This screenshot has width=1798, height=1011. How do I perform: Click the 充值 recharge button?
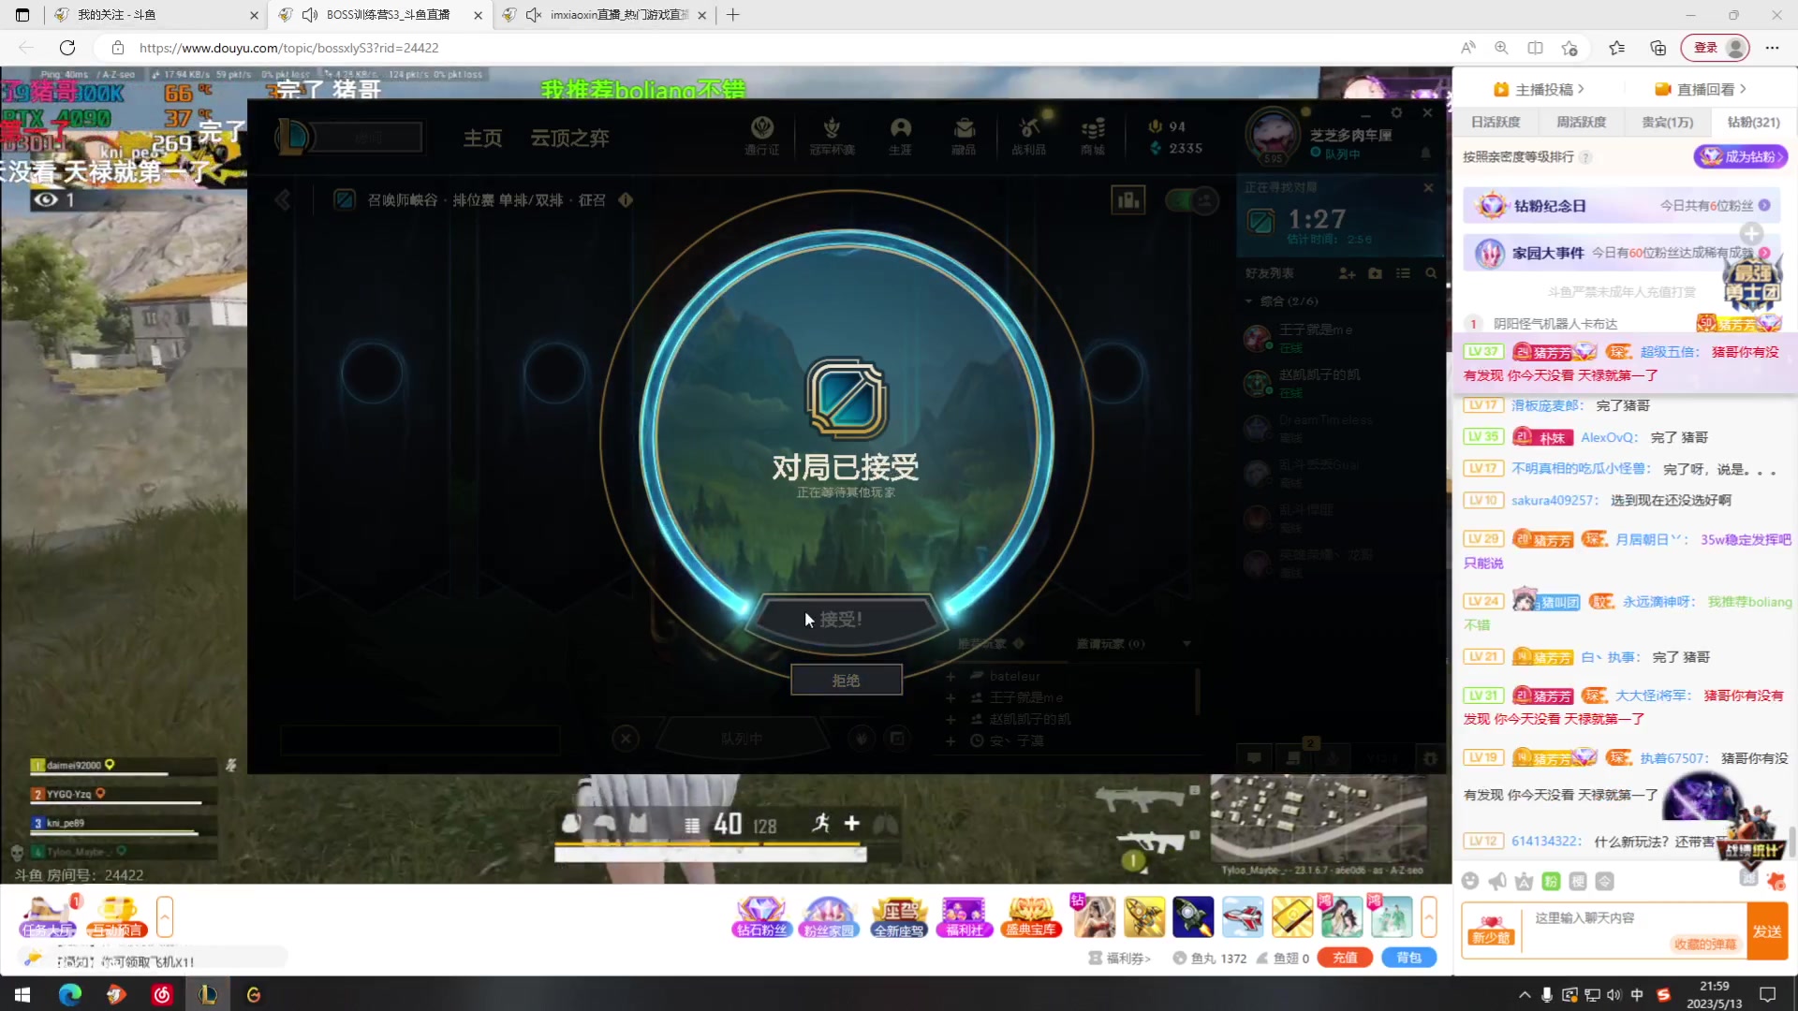1345,958
